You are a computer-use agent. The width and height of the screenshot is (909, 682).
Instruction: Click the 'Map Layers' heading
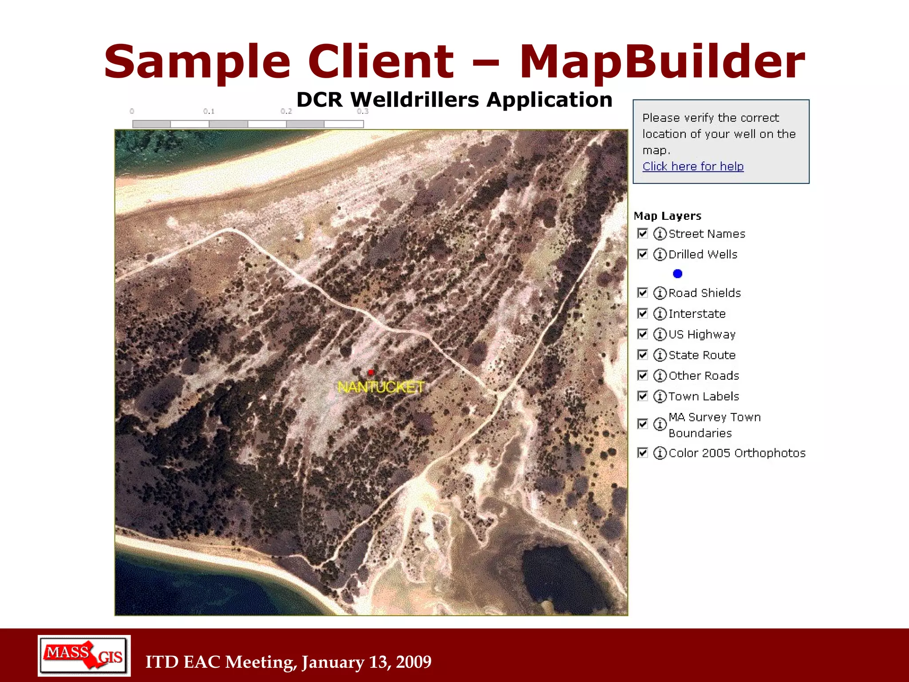click(668, 216)
